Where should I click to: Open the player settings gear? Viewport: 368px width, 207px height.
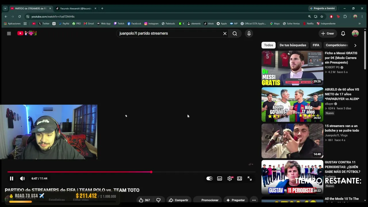click(230, 179)
